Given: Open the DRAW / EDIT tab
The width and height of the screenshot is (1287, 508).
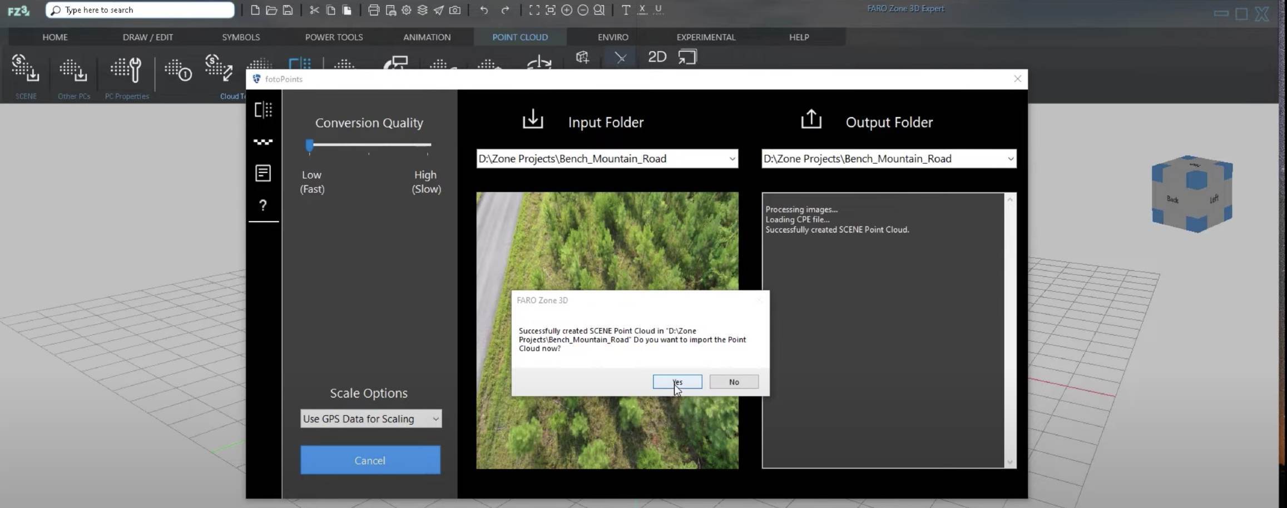Looking at the screenshot, I should click(x=148, y=37).
